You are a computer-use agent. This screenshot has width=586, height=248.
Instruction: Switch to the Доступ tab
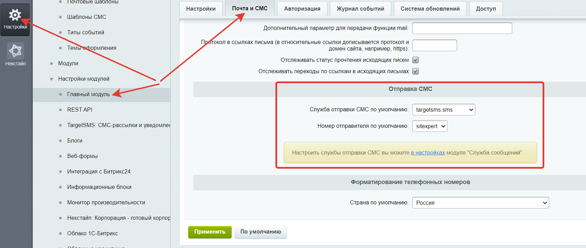tap(486, 9)
